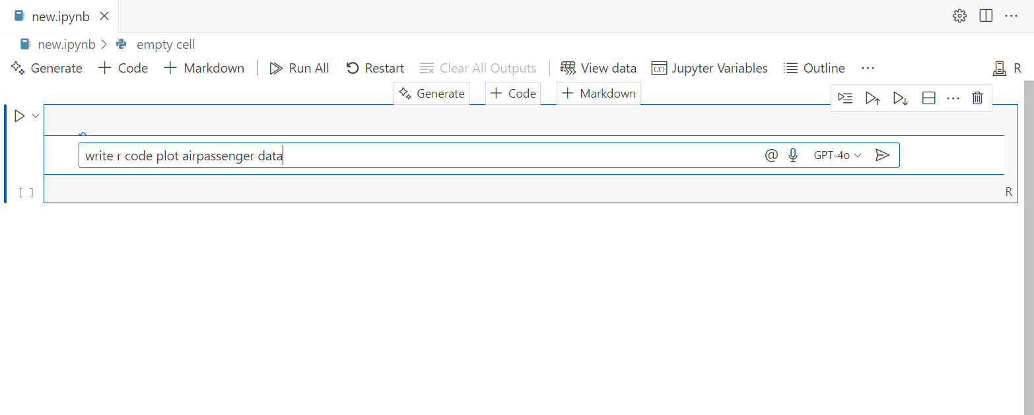The height and width of the screenshot is (415, 1034).
Task: Click the Run cell play icon
Action: pyautogui.click(x=19, y=116)
